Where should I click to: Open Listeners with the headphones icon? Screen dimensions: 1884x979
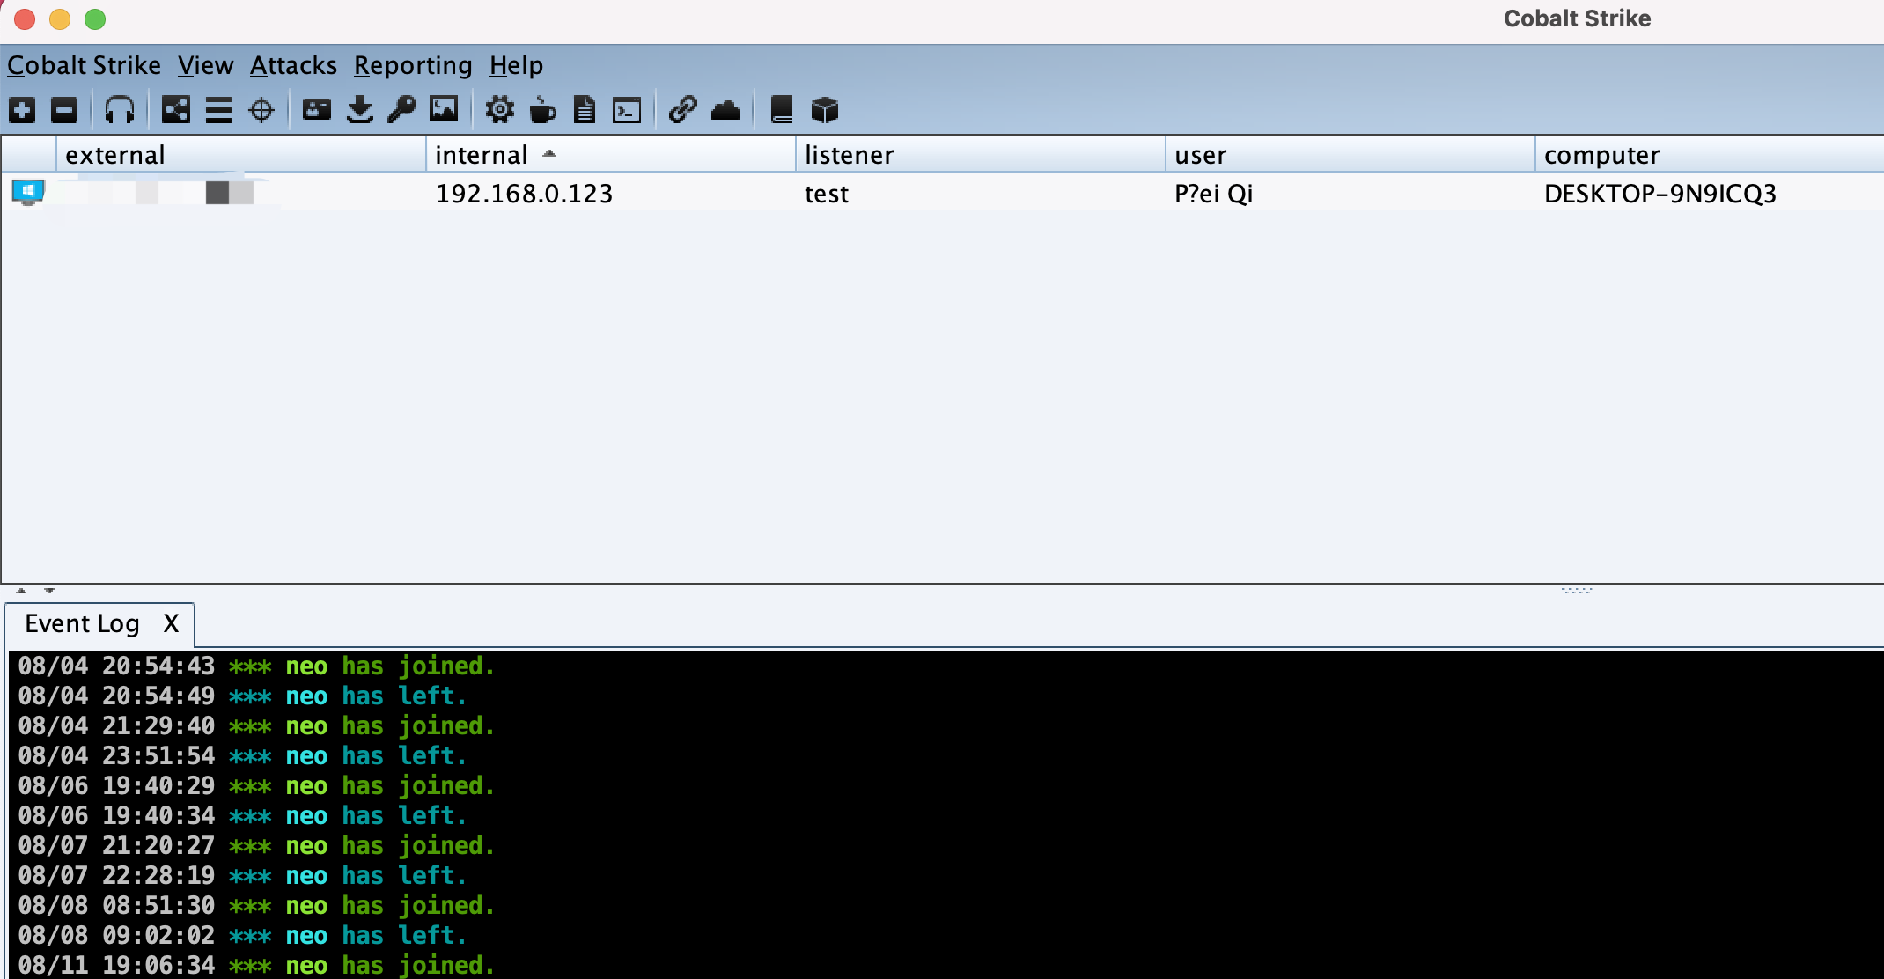(x=119, y=110)
